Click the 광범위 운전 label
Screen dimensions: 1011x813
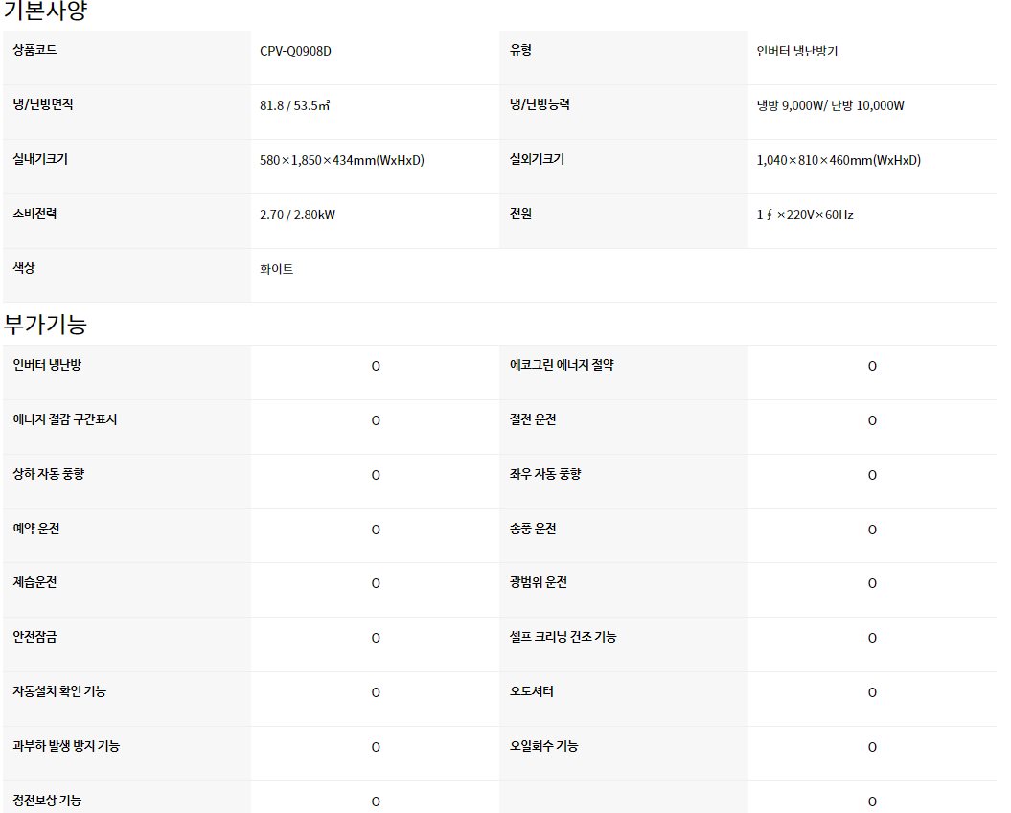tap(539, 581)
